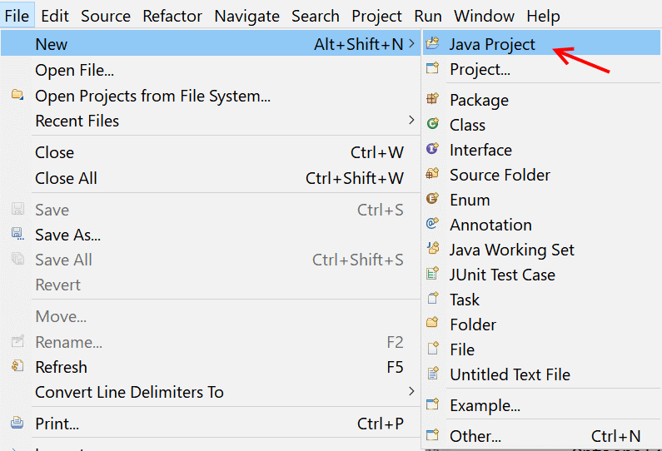Click the Ctrl+W shortcut text
The width and height of the screenshot is (662, 451).
[377, 152]
